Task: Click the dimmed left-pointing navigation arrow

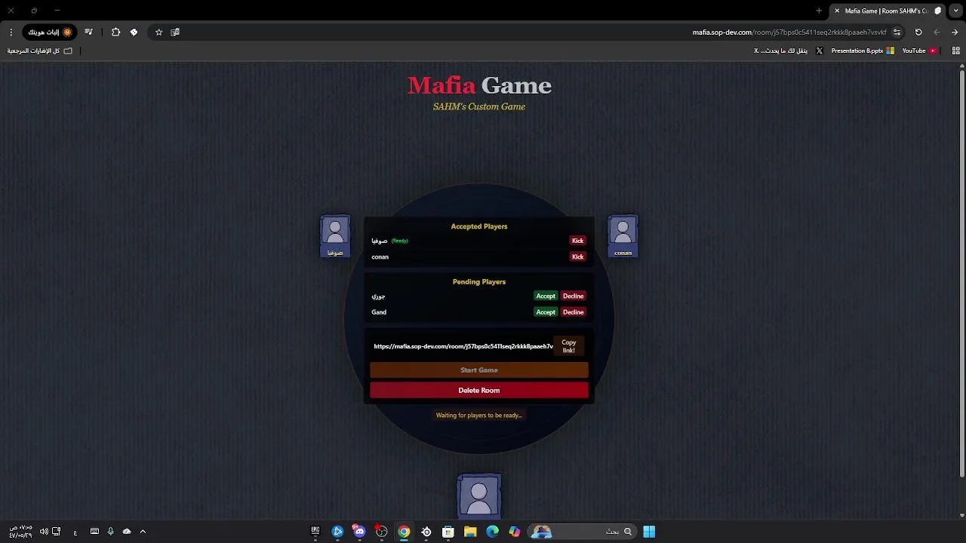Action: pos(937,32)
